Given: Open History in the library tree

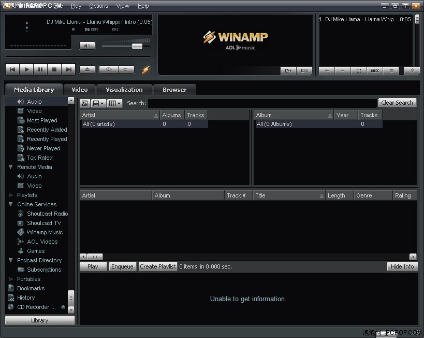Looking at the screenshot, I should click(26, 298).
